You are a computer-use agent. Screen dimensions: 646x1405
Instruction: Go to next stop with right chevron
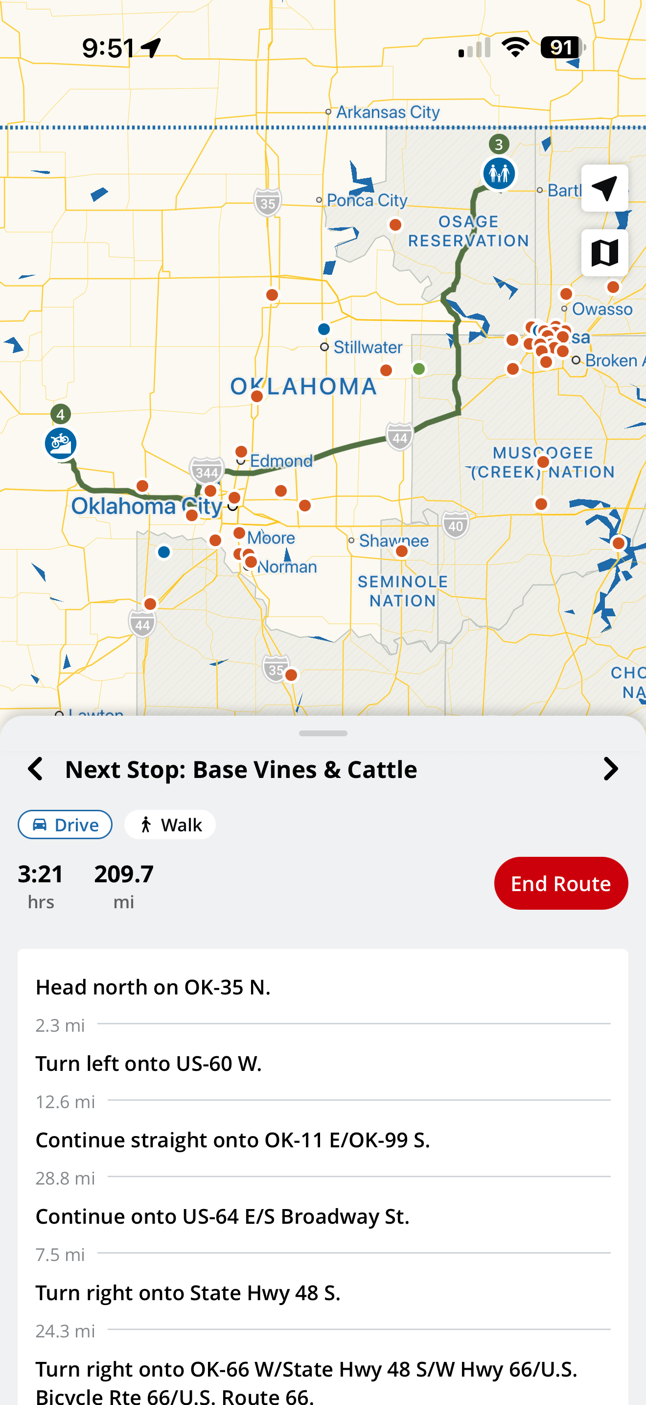[611, 769]
